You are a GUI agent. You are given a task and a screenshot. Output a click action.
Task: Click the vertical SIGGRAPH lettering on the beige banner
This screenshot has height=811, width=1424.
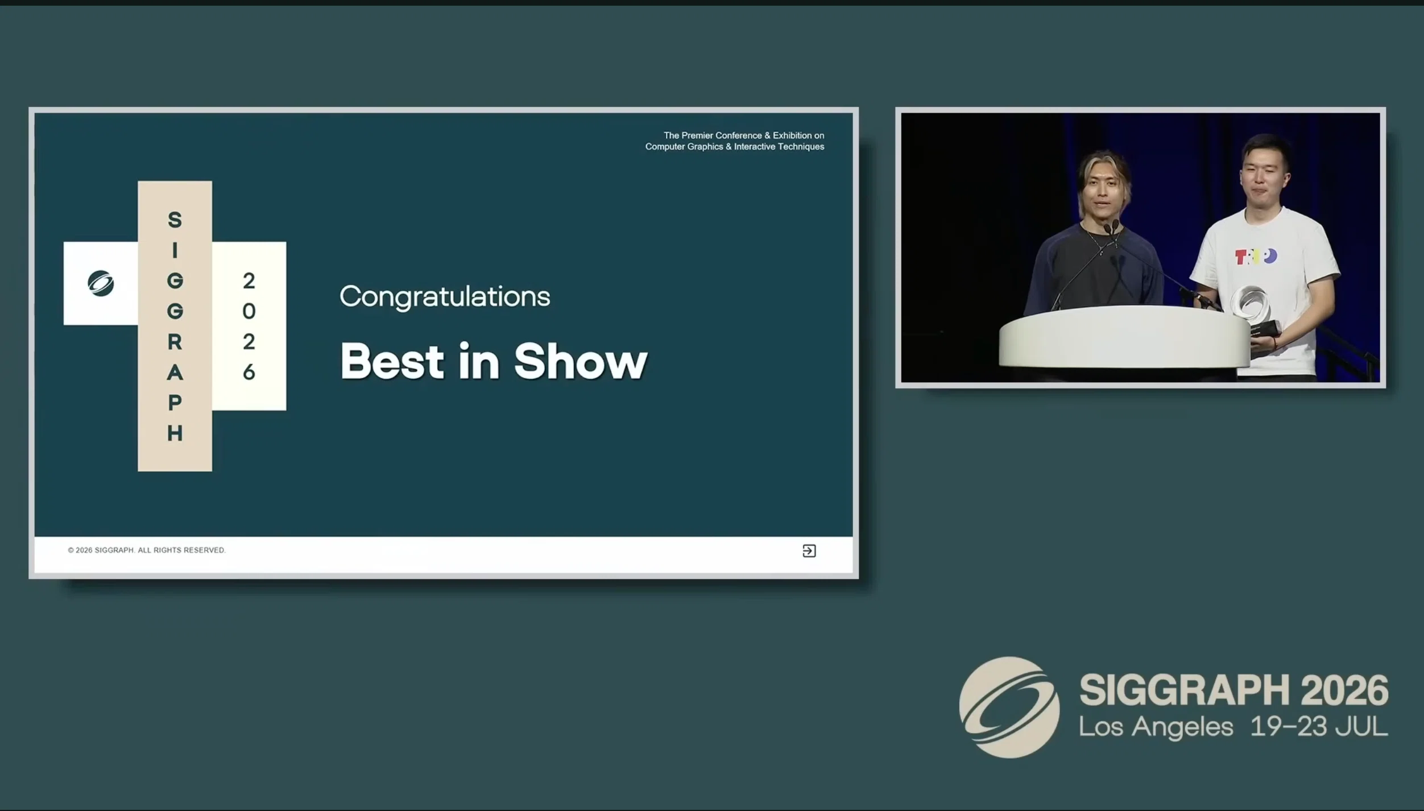(x=175, y=326)
